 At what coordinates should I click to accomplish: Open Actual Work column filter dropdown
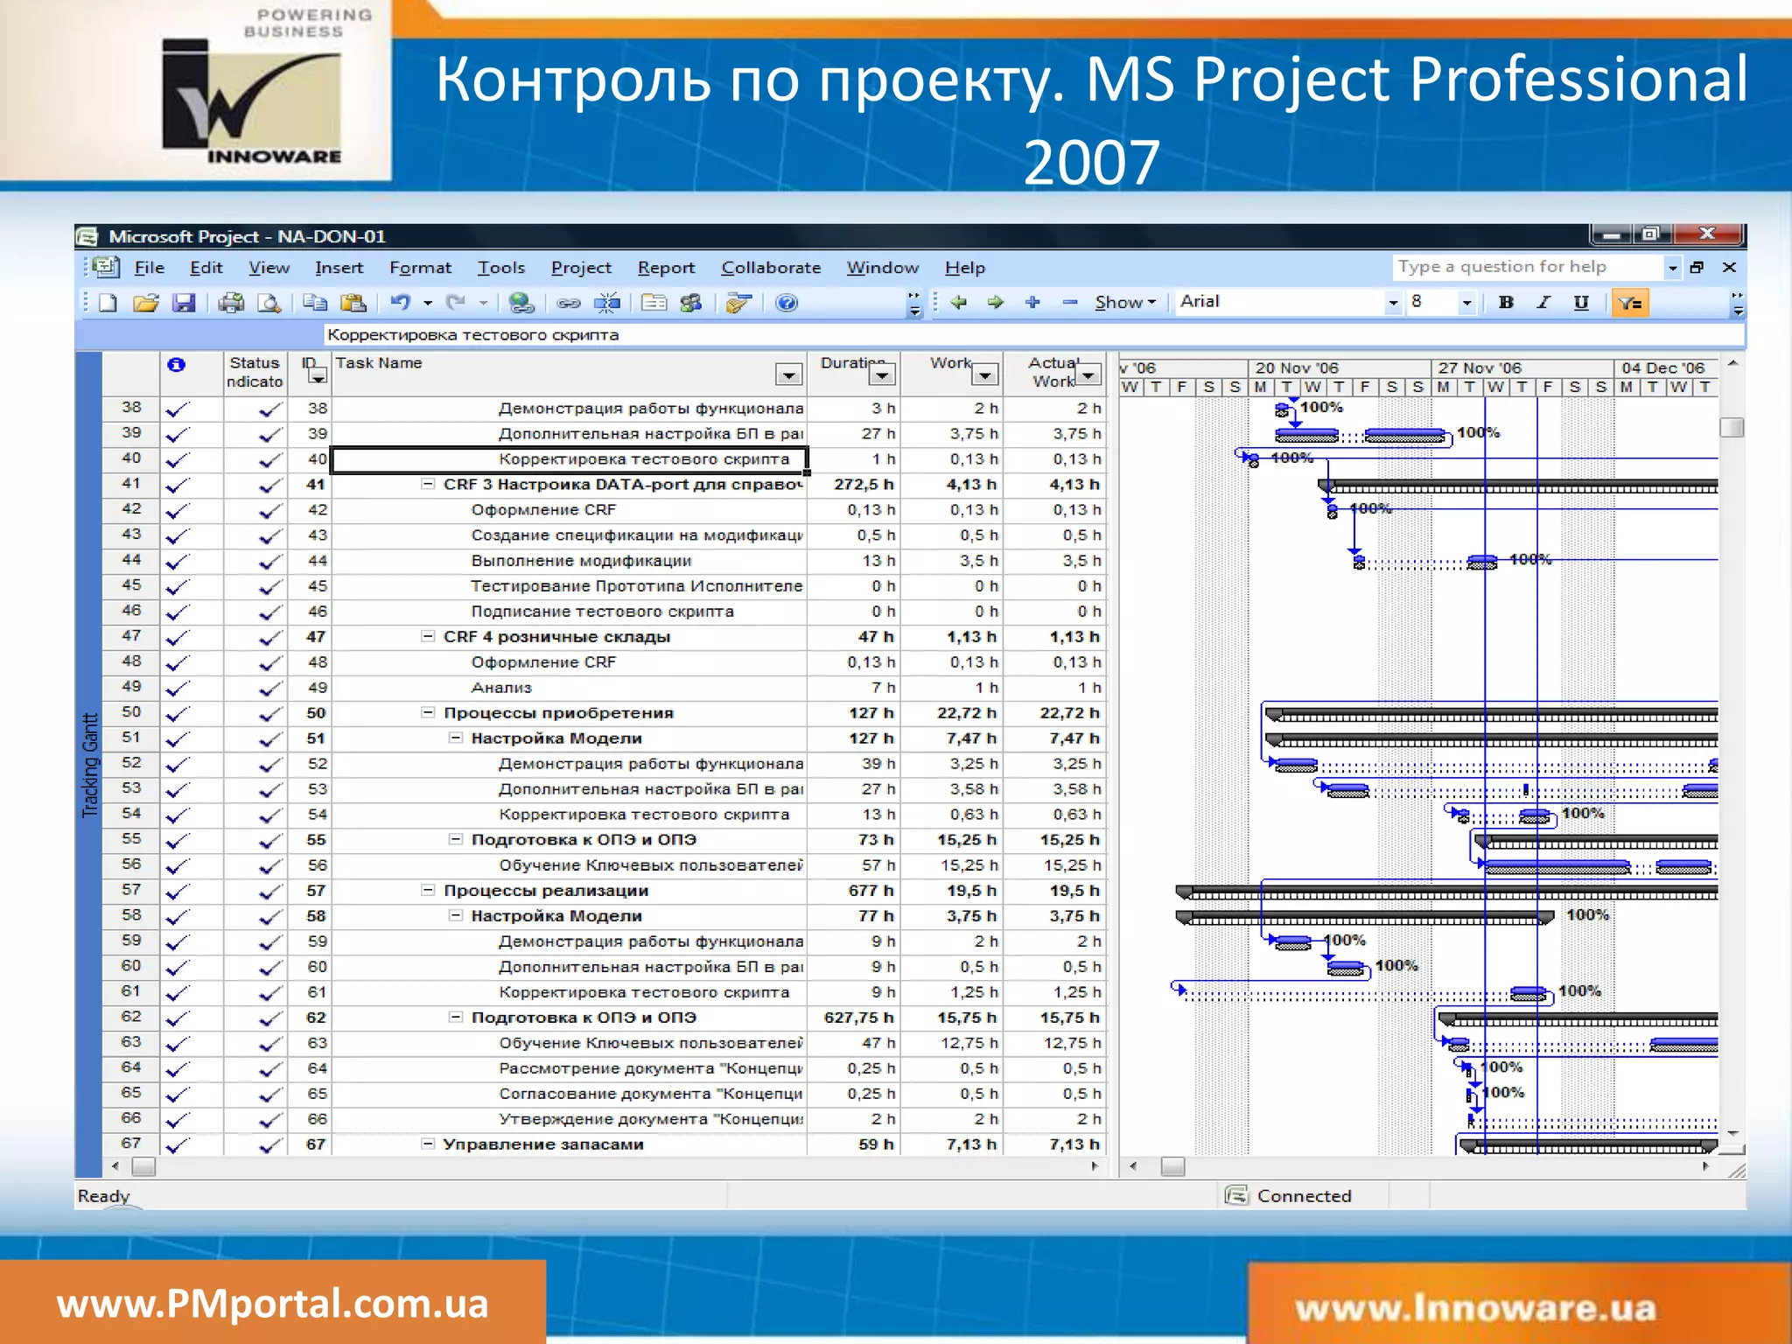point(1088,374)
